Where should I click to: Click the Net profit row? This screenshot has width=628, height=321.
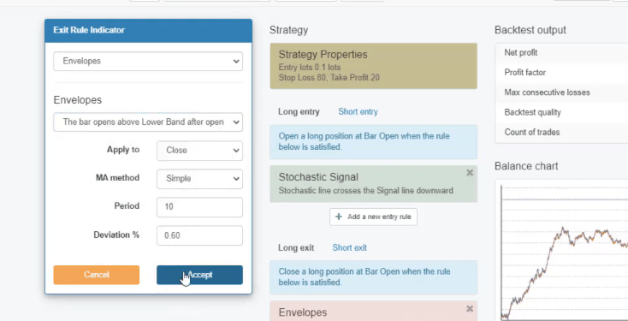click(x=561, y=53)
